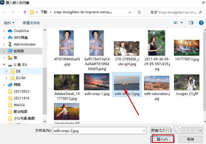Viewport: 206px width, 144px height.
Task: Select Administrator in the navigation pane
Action: click(x=25, y=44)
